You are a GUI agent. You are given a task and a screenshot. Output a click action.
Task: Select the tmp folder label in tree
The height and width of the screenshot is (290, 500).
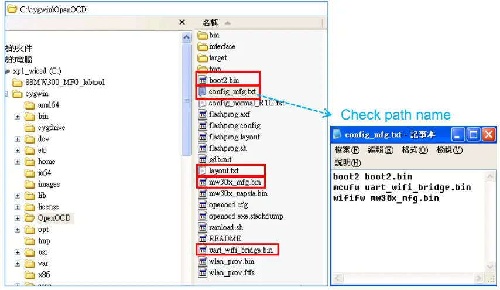44,241
